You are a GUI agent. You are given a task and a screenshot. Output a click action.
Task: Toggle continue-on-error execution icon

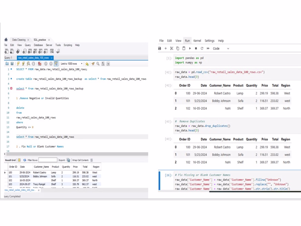(40, 64)
